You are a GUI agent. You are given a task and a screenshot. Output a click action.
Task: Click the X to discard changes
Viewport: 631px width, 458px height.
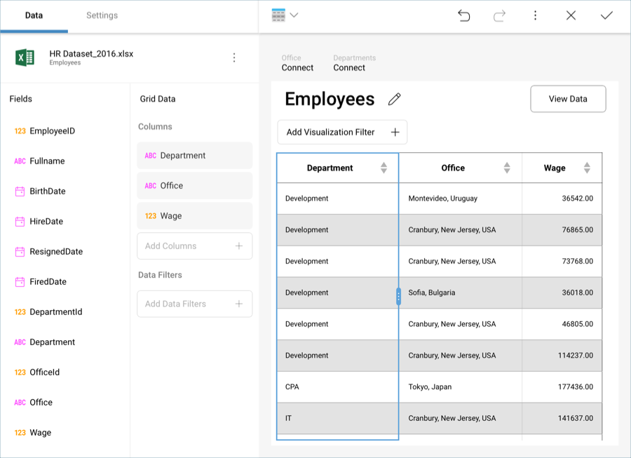[x=571, y=15]
